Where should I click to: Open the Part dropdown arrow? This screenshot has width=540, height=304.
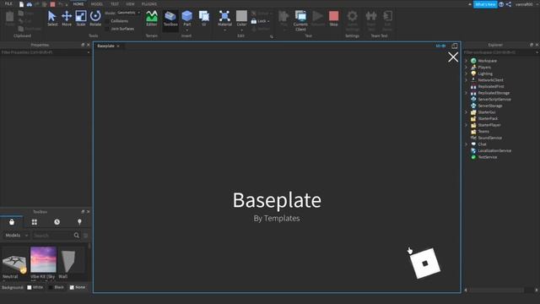click(x=187, y=30)
